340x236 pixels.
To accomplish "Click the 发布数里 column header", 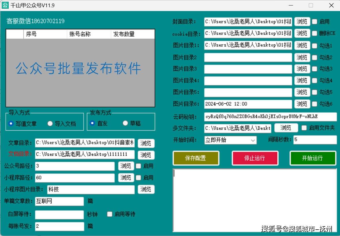I will [x=133, y=34].
